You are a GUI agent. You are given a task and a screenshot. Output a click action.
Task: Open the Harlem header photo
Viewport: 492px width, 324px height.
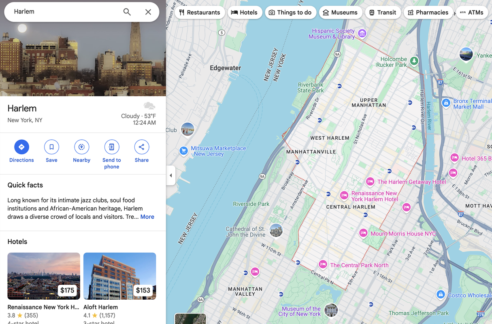coord(83,59)
